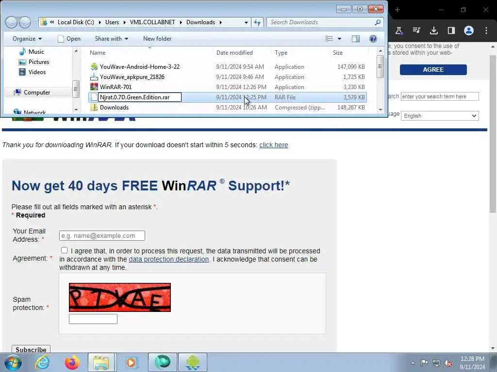Open the Chrome three-dot menu

pos(486,31)
